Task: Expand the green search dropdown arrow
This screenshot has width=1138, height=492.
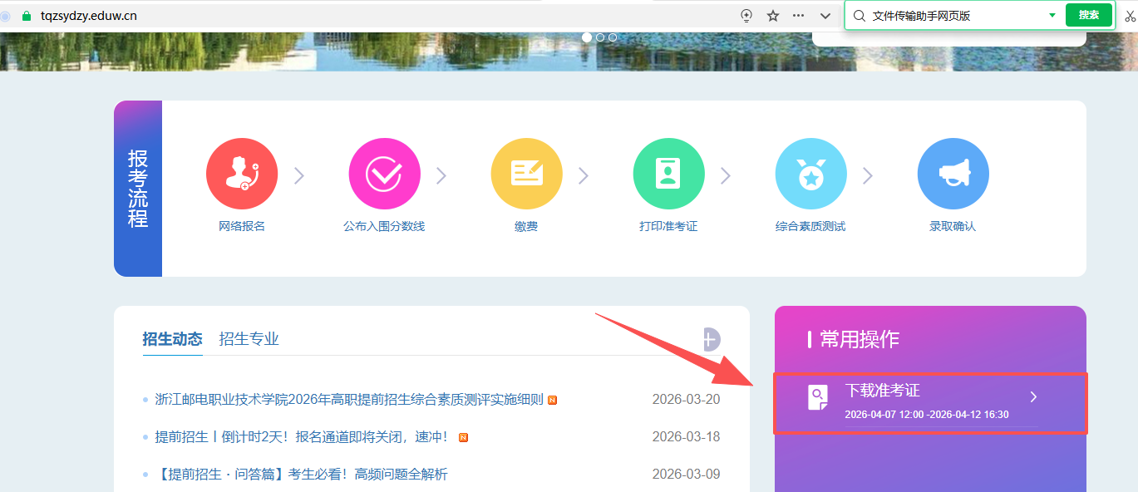Action: (x=1052, y=15)
